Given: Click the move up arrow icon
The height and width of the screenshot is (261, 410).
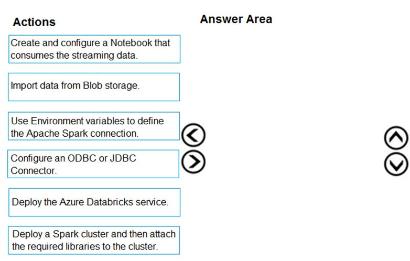Looking at the screenshot, I should click(x=396, y=138).
